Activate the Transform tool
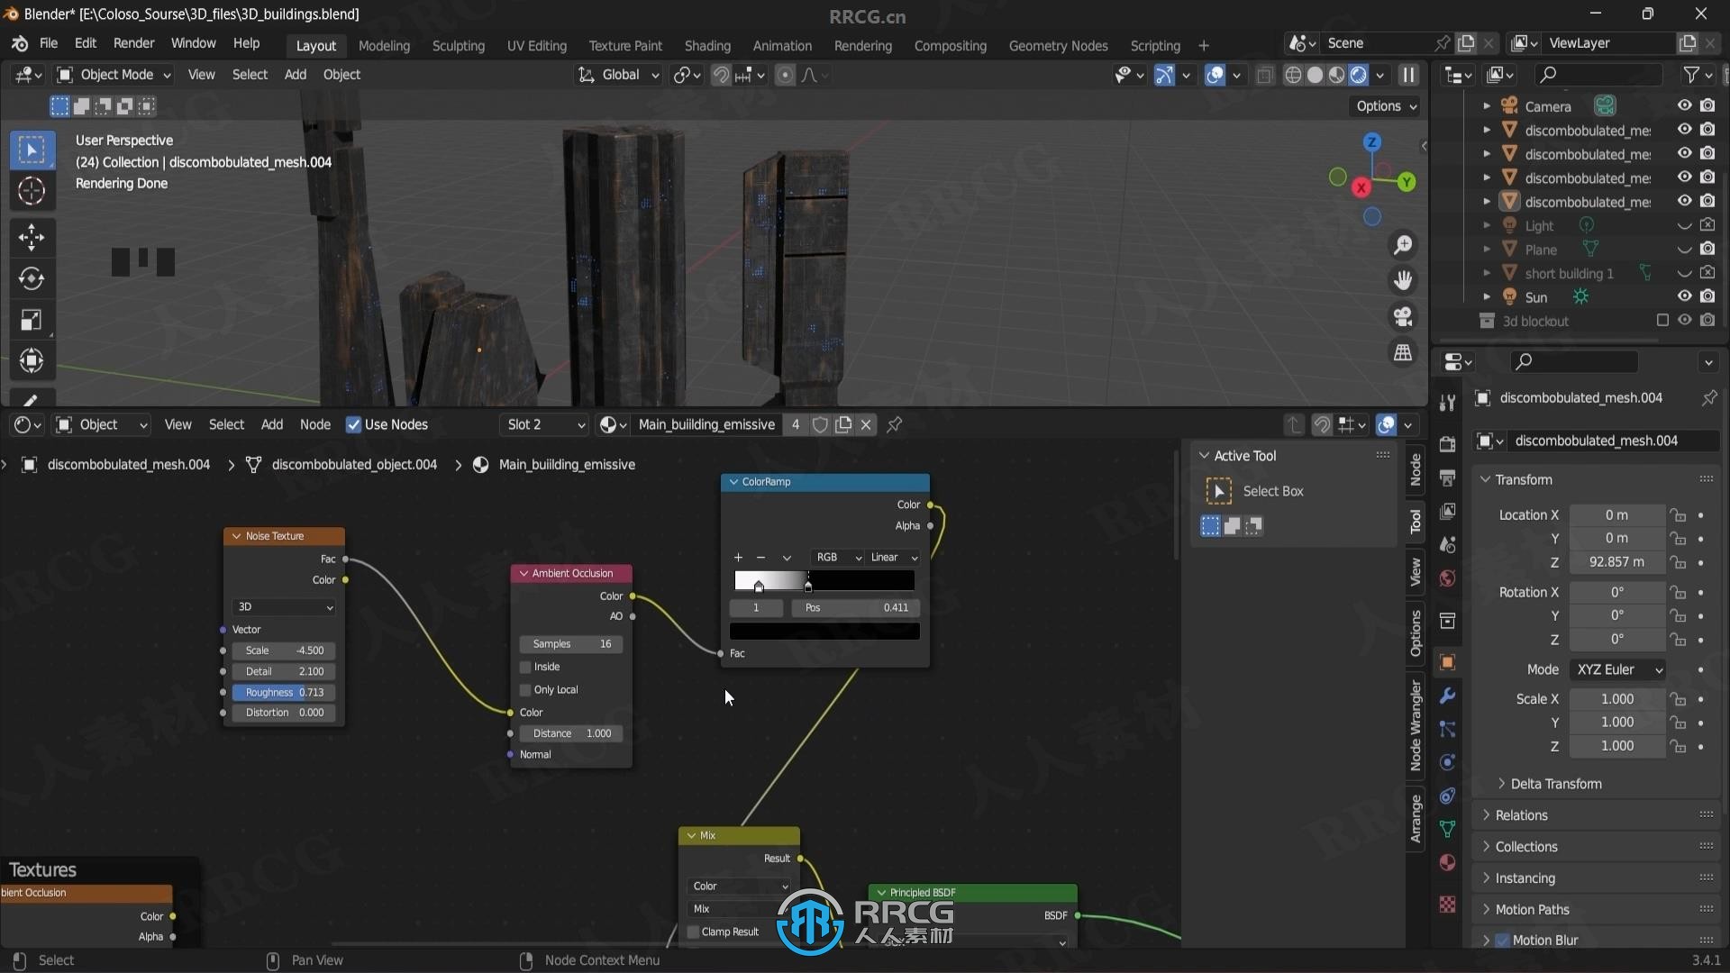 click(x=32, y=361)
